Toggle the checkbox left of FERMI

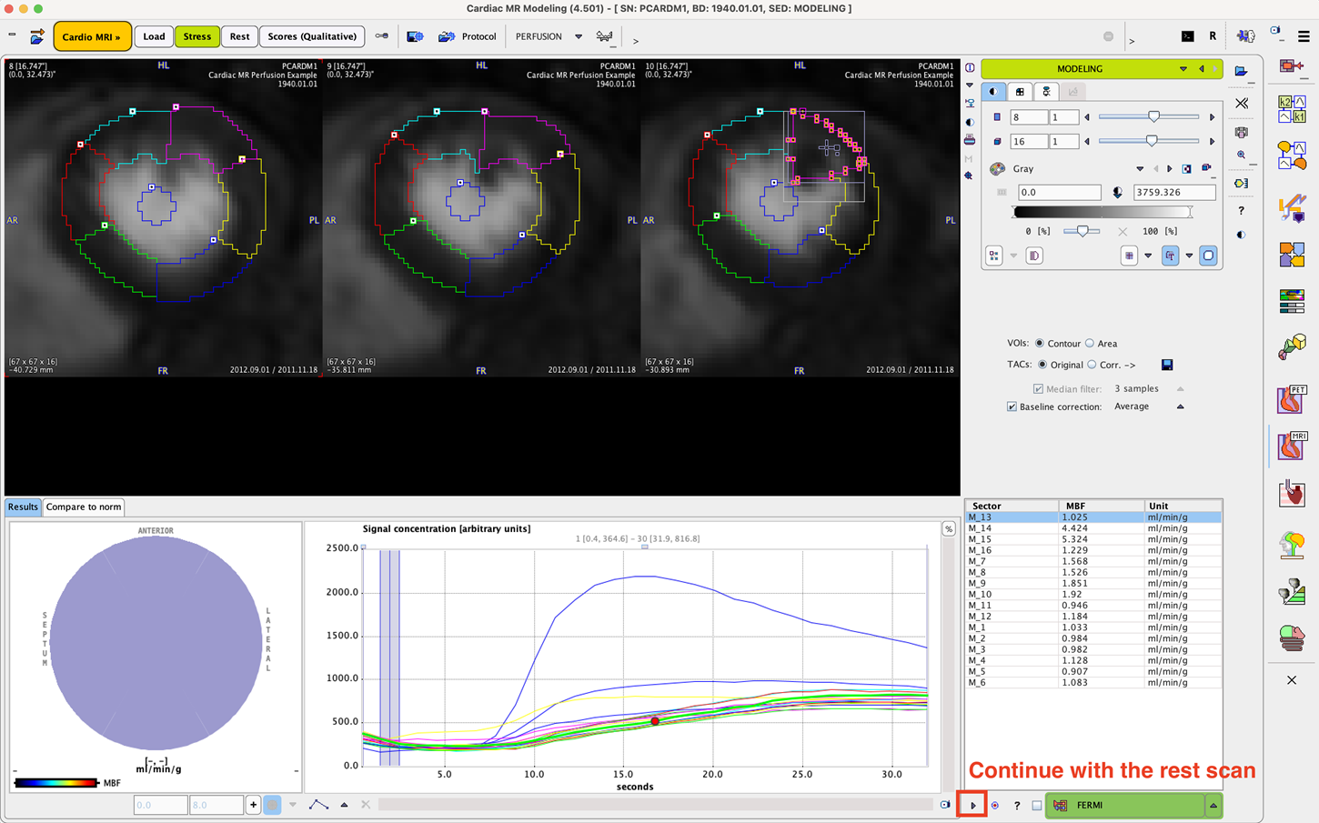(x=1037, y=806)
